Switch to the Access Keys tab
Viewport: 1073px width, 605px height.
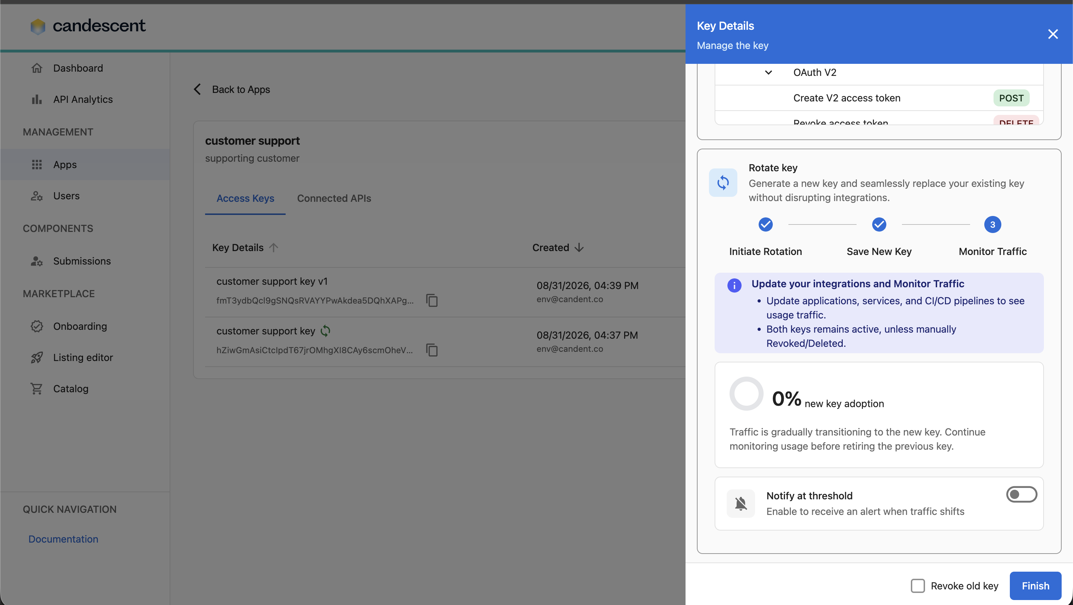245,198
